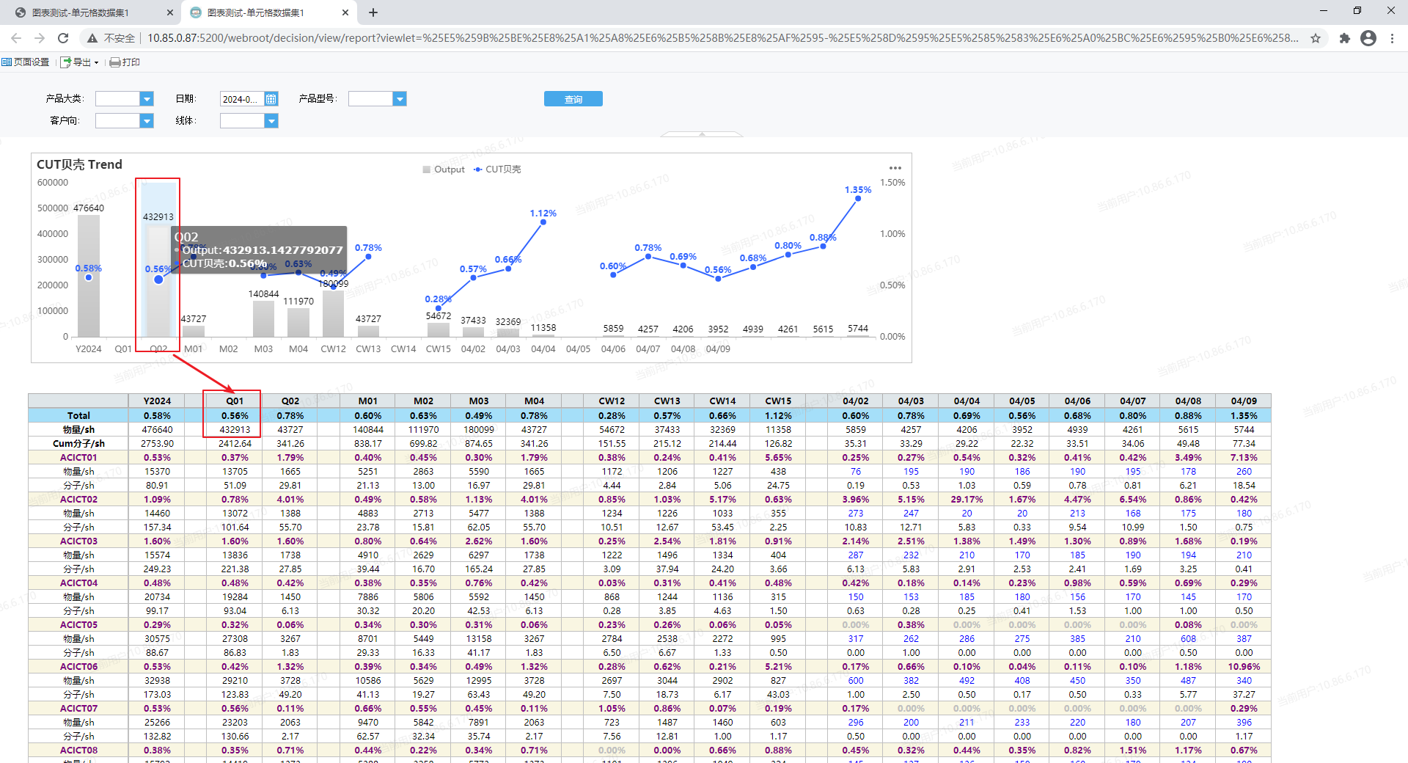Screen dimensions: 1408x763
Task: Select the Y2024 column header
Action: click(157, 401)
